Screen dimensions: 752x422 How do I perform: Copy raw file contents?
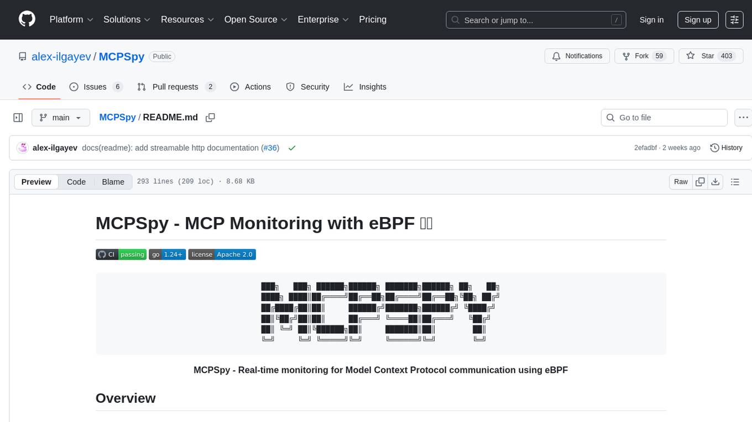pos(701,182)
